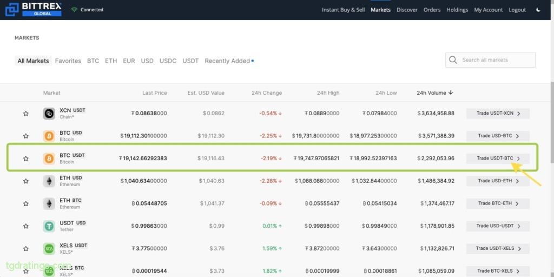This screenshot has width=554, height=277.
Task: Click the 24h Volume sort arrow
Action: pyautogui.click(x=451, y=93)
